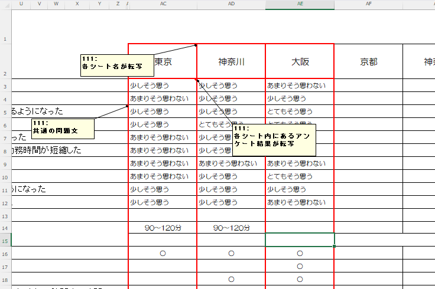Click cell AC8 あまりそう思わない
Image resolution: width=435 pixels, height=289 pixels.
pos(163,150)
